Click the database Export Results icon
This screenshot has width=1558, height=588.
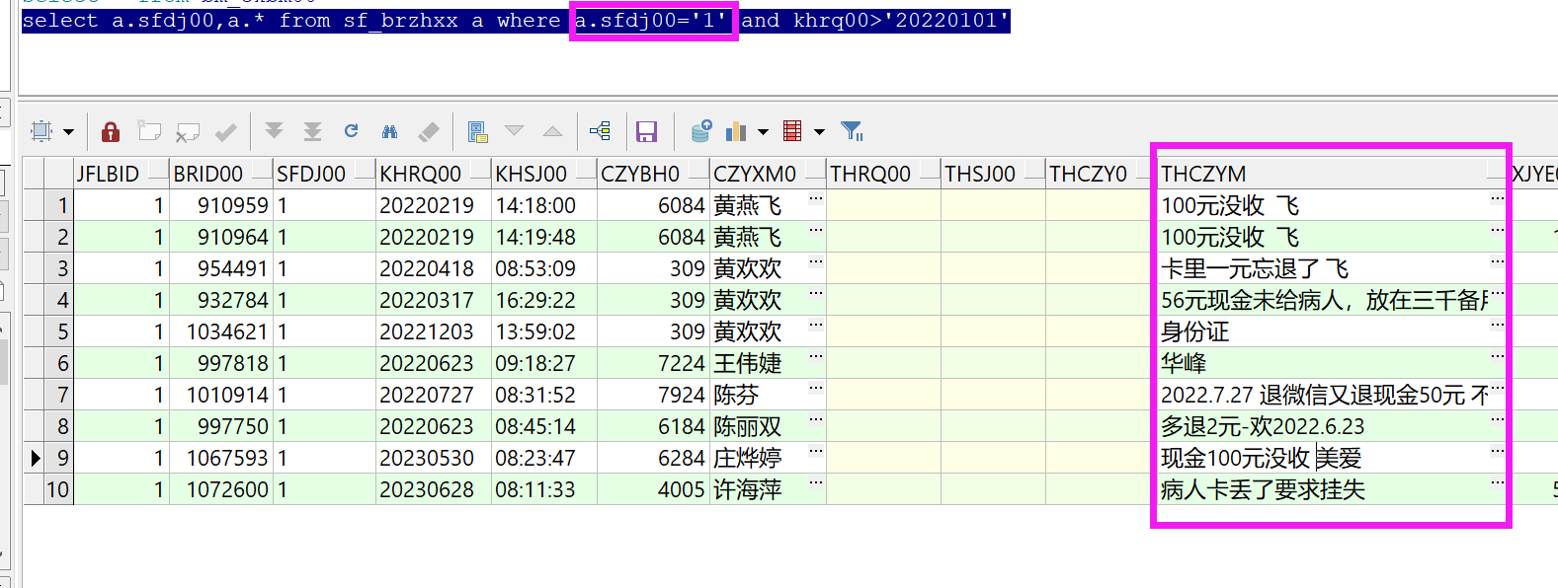701,130
